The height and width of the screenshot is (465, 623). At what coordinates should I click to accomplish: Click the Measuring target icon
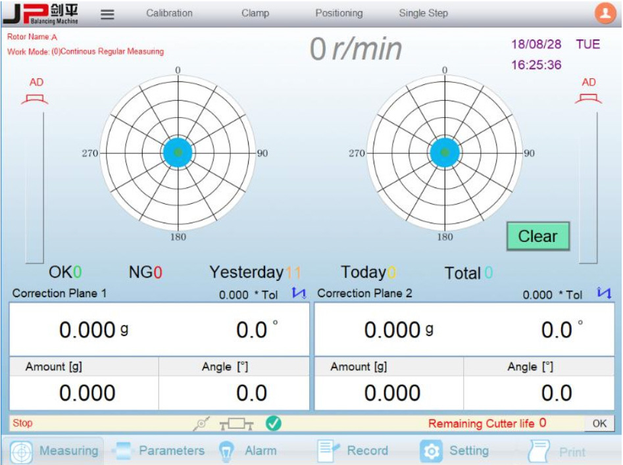click(21, 451)
